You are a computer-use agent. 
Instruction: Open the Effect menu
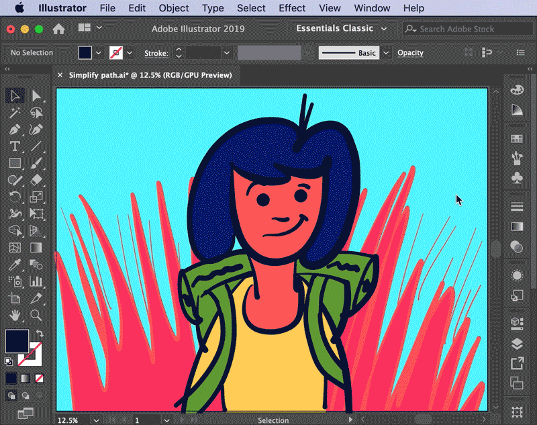pyautogui.click(x=292, y=8)
